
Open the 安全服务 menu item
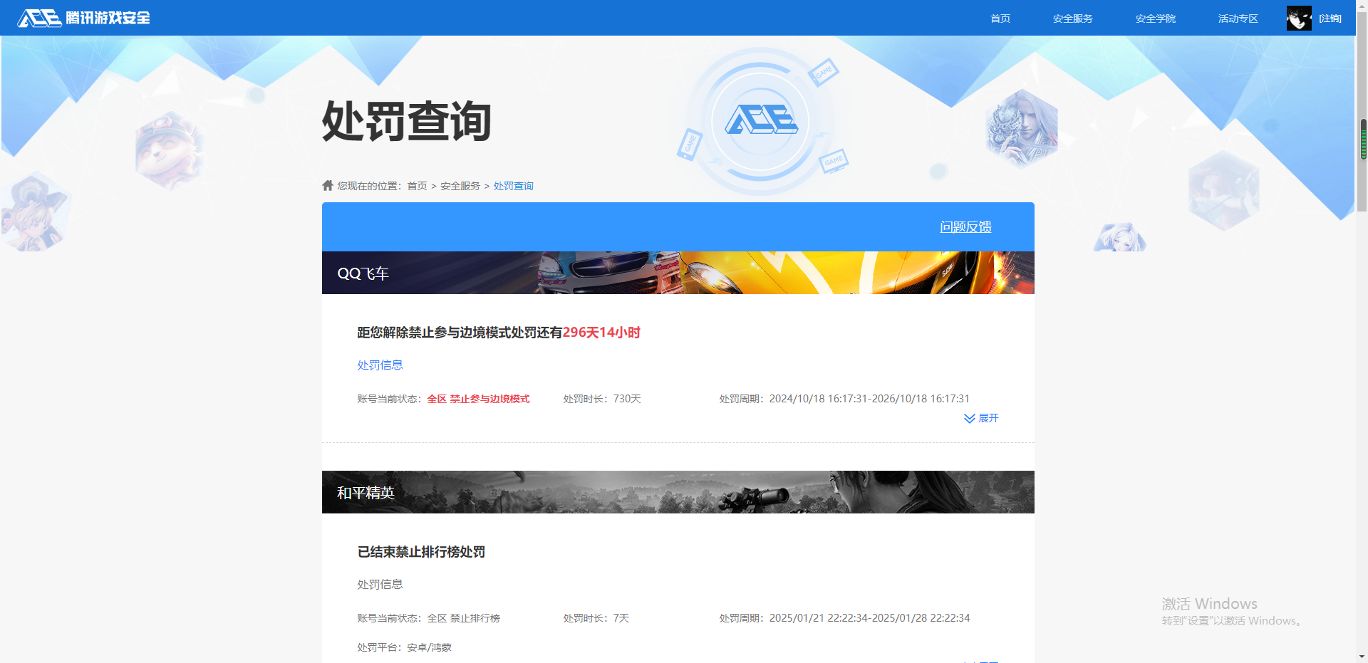coord(1072,18)
